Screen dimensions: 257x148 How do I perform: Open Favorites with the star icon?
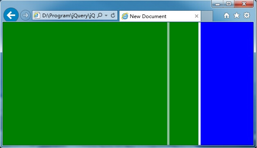point(236,16)
